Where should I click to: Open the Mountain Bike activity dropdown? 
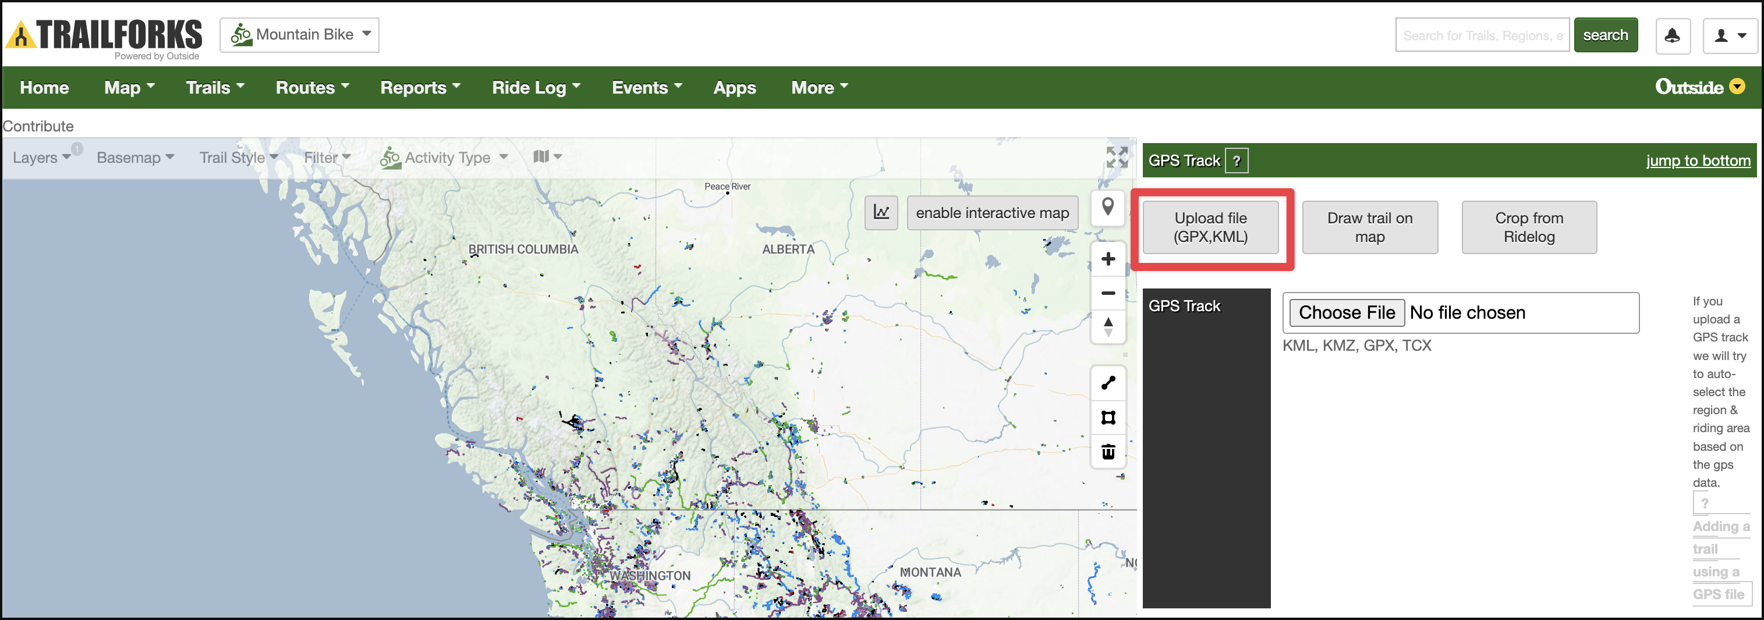299,35
